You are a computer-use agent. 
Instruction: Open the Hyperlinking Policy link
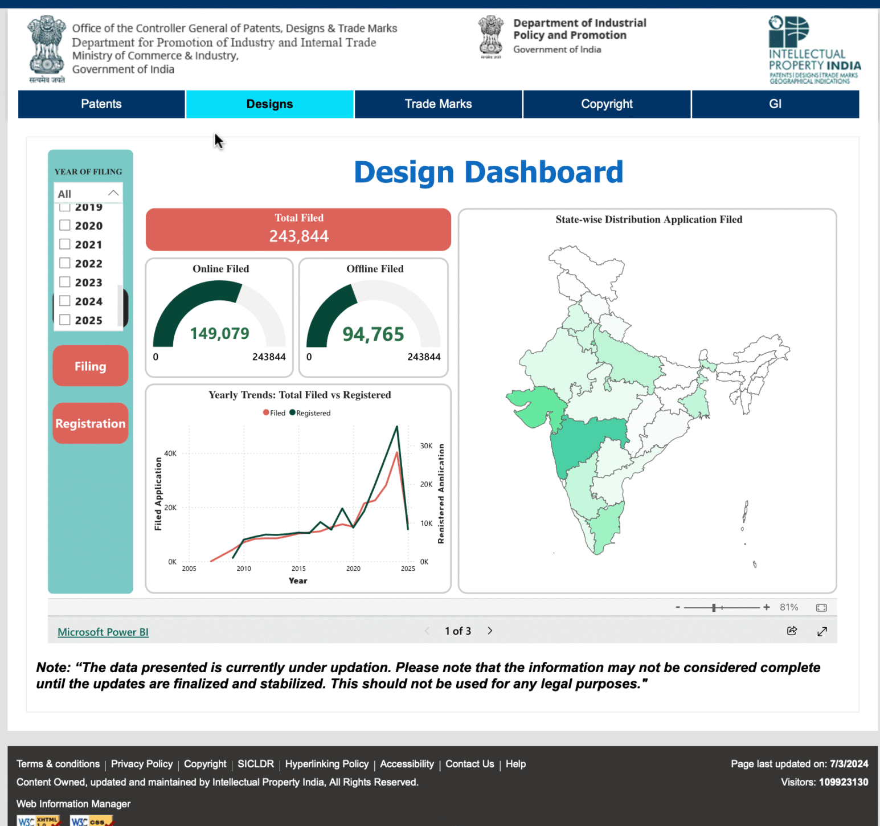[x=327, y=764]
